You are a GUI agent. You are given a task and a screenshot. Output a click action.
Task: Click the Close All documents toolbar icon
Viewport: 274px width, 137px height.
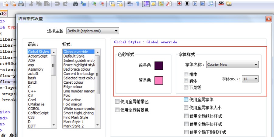click(x=13, y=4)
